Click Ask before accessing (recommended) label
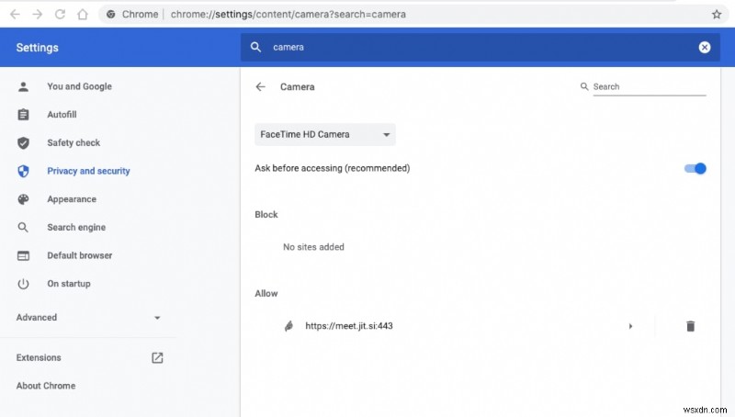The width and height of the screenshot is (735, 417). pyautogui.click(x=333, y=168)
